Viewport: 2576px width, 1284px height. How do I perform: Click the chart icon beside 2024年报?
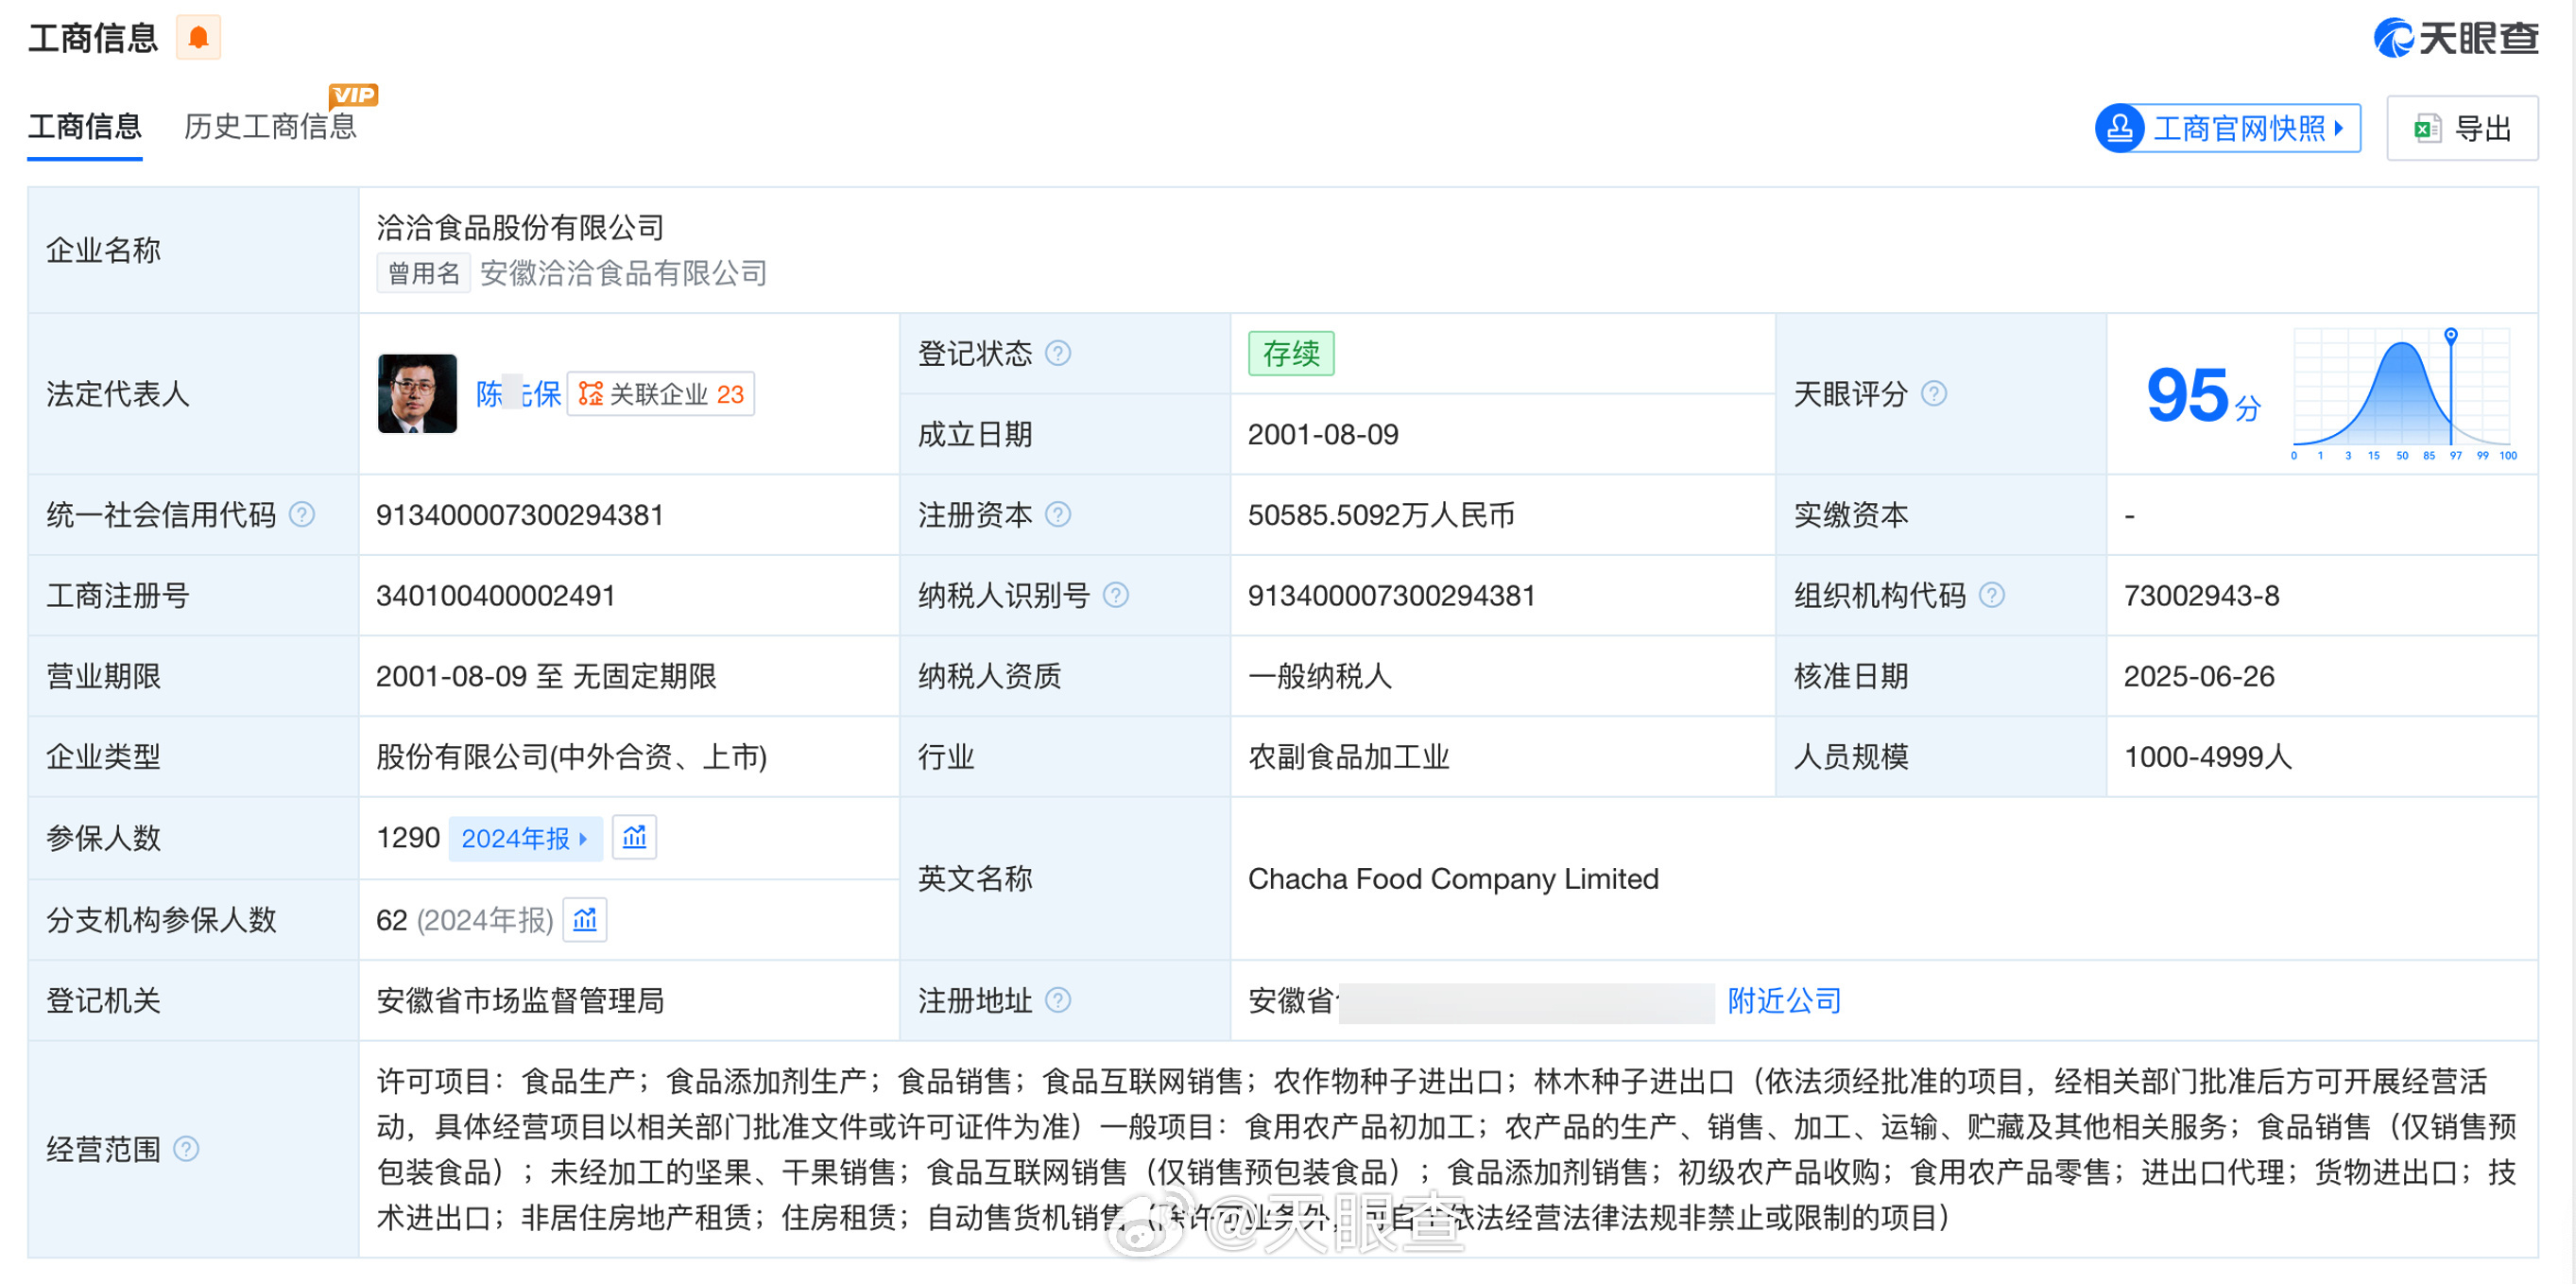pos(634,837)
